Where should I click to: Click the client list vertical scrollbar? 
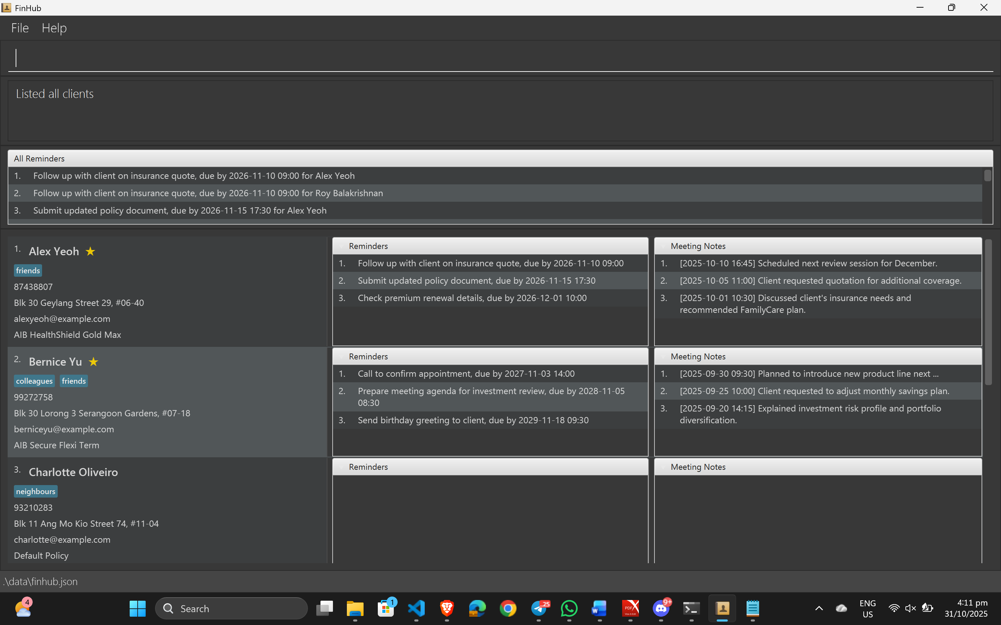pos(988,312)
